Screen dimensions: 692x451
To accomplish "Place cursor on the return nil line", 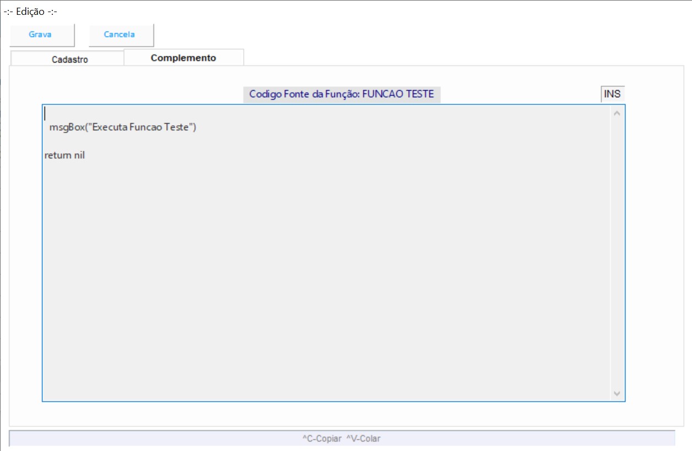I will [64, 156].
